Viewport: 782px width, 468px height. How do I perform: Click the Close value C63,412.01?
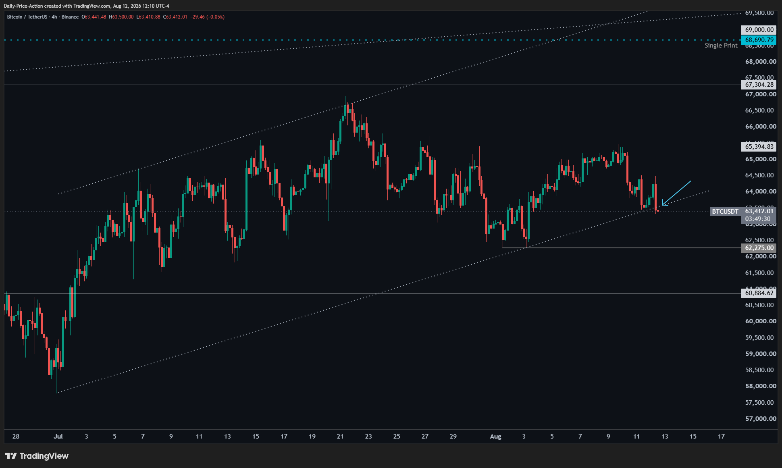(175, 17)
